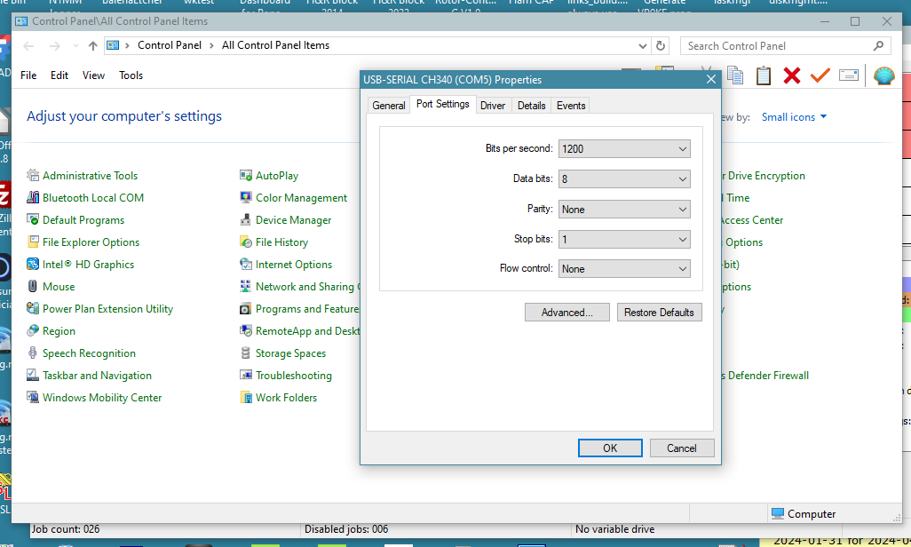
Task: Open Device Manager icon
Action: [x=246, y=219]
